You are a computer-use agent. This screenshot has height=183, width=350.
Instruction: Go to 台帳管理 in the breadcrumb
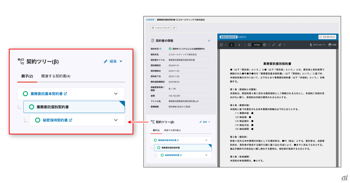[x=150, y=20]
